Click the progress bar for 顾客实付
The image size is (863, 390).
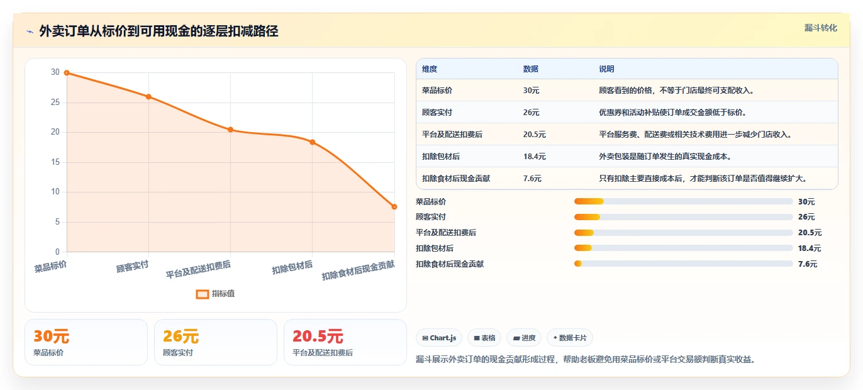click(x=683, y=217)
